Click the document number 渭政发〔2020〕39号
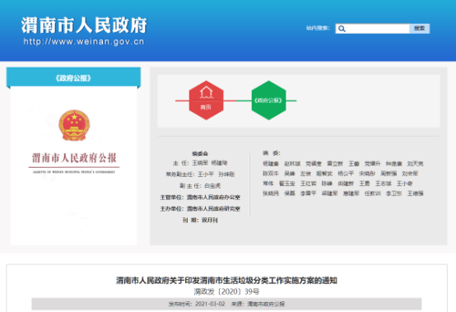The width and height of the screenshot is (456, 312). (x=226, y=291)
